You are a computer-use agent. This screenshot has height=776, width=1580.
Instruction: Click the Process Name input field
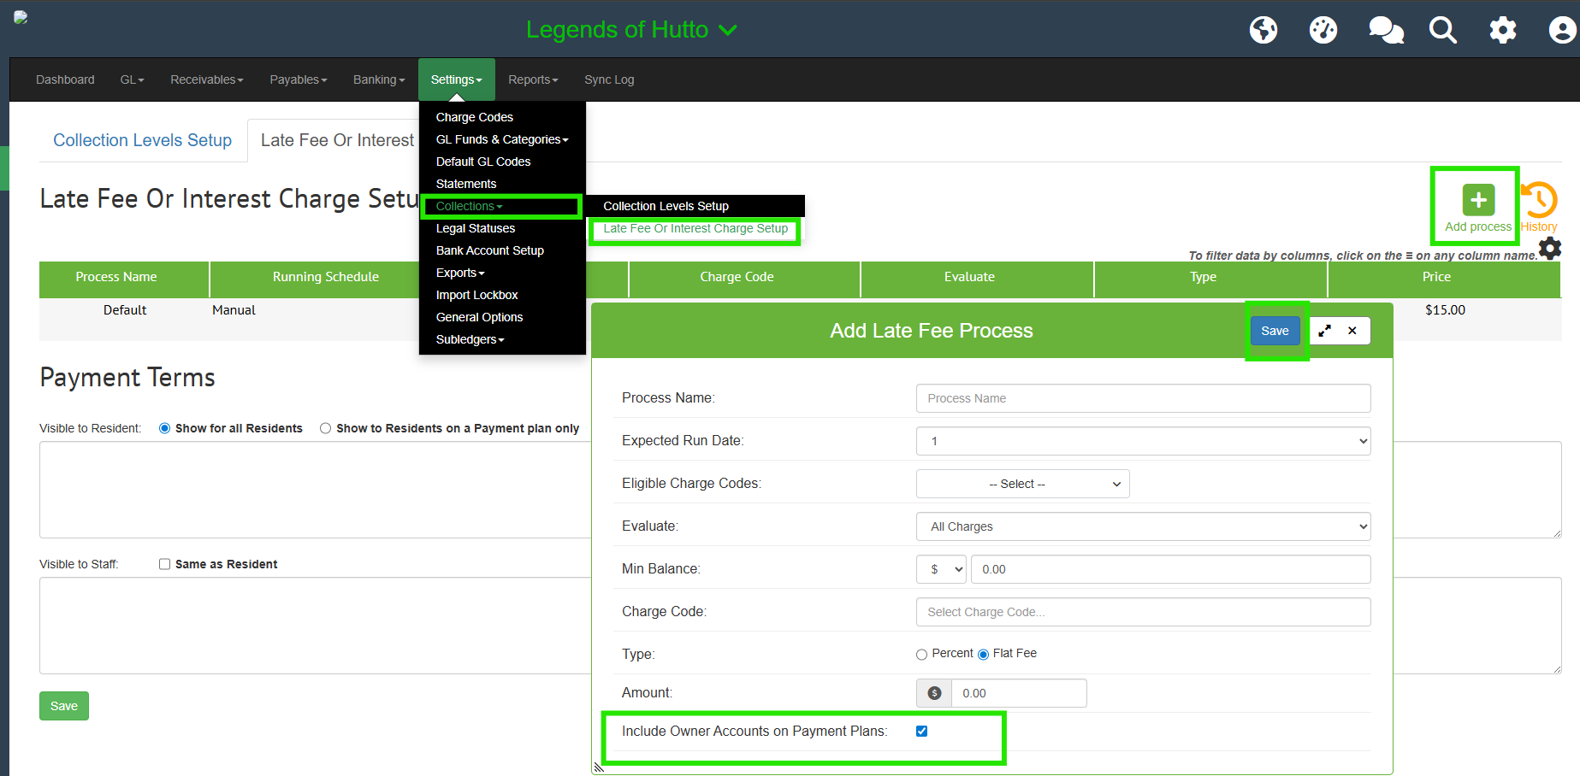tap(1143, 398)
